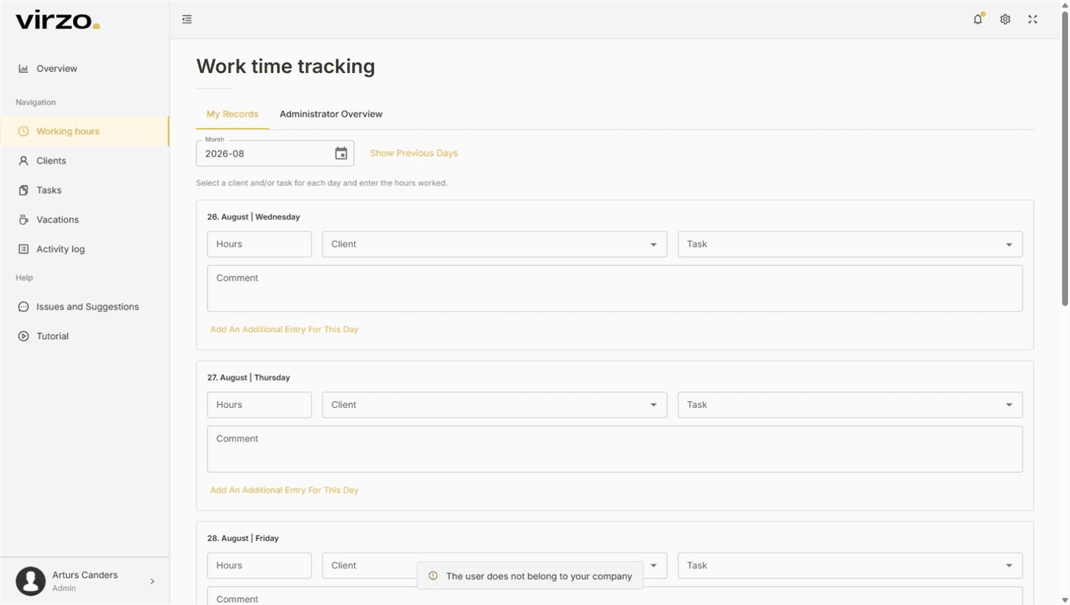Open Activity log in the sidebar
This screenshot has height=605, width=1070.
[85, 249]
